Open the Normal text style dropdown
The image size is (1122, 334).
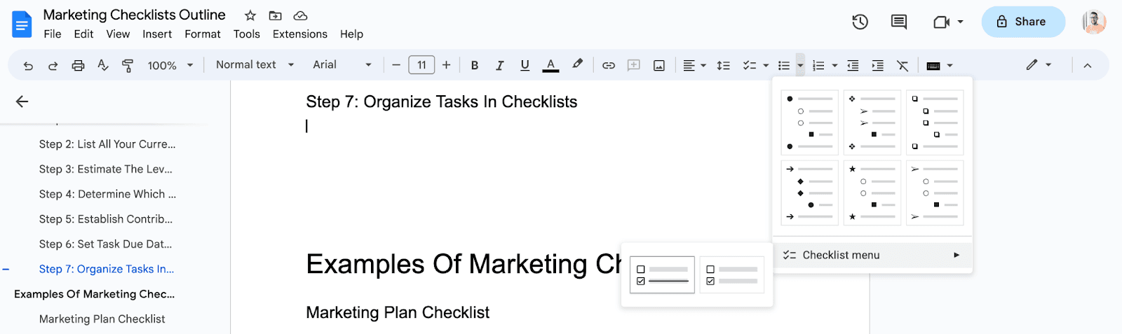[255, 64]
